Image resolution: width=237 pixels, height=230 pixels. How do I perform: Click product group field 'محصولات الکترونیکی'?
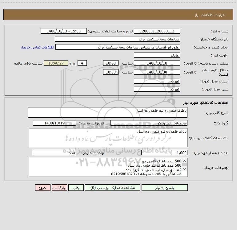(149, 123)
